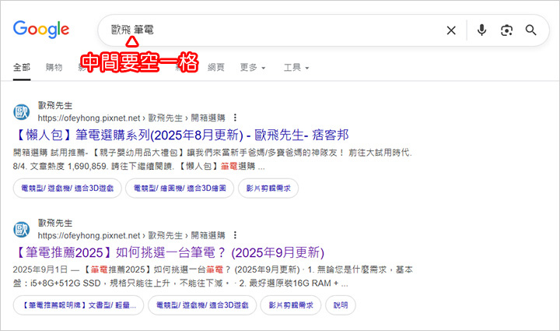The height and width of the screenshot is (331, 560).
Task: Open the 電競型/ 繪圖機/ 適合3D繪圖 chip
Action: tap(180, 188)
